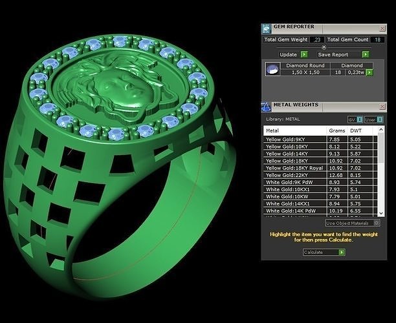Select the White Gold:14K PdW row
Screen dimensions: 396x323
click(320, 211)
